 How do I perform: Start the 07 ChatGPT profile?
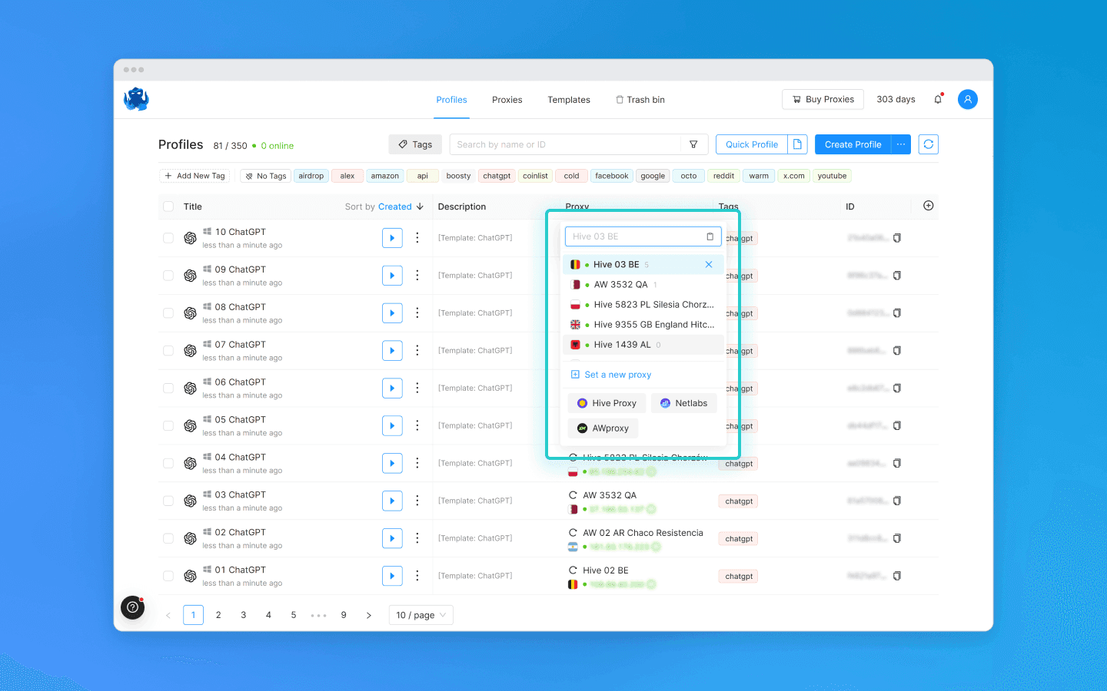pyautogui.click(x=392, y=351)
